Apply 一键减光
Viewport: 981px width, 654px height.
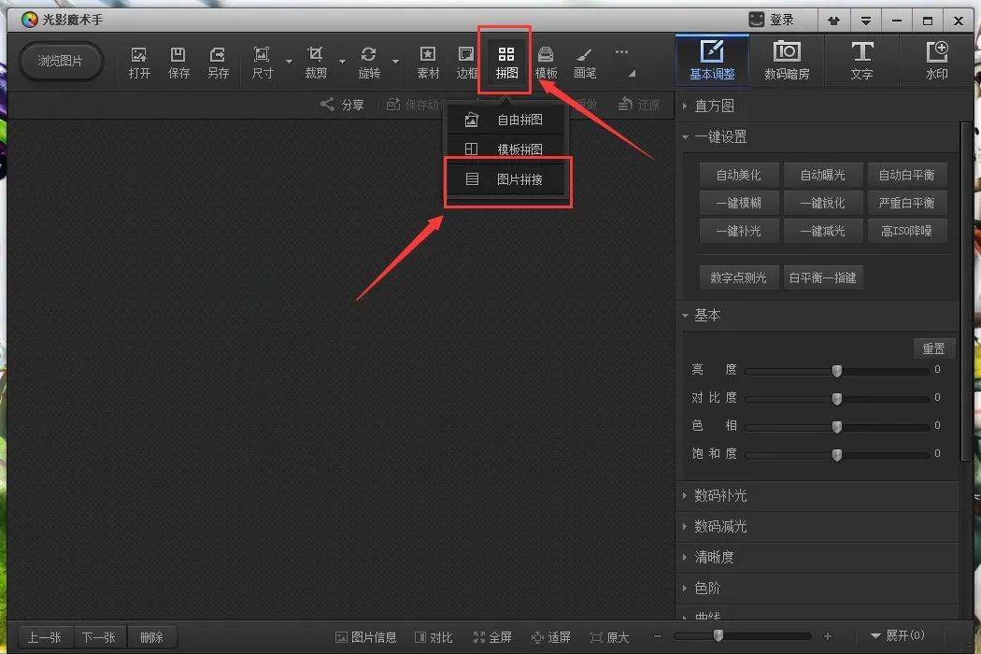point(823,231)
